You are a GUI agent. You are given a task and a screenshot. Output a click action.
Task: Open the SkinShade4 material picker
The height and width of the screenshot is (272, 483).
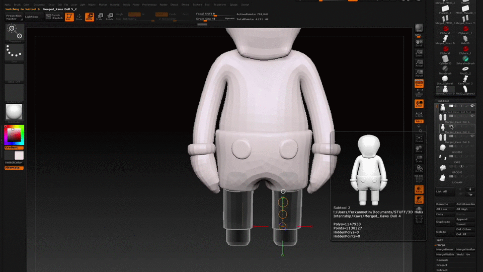[x=14, y=113]
